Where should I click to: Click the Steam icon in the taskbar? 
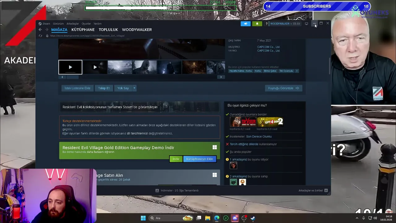point(253,218)
